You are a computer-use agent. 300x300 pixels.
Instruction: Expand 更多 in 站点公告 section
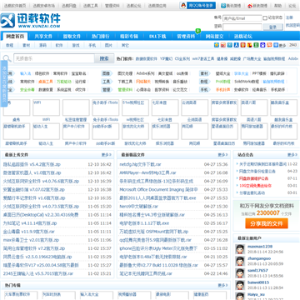point(292,155)
